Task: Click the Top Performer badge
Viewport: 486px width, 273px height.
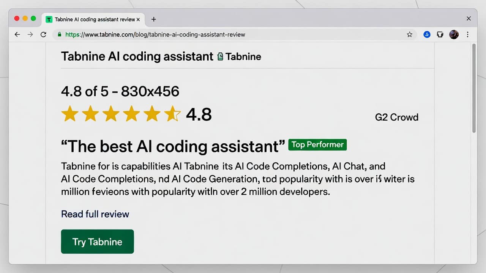Action: pyautogui.click(x=317, y=144)
